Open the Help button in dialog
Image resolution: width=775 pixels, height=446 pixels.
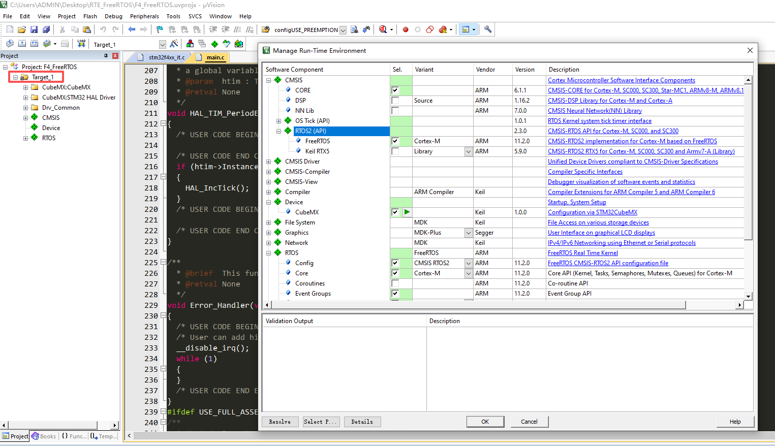tap(735, 422)
